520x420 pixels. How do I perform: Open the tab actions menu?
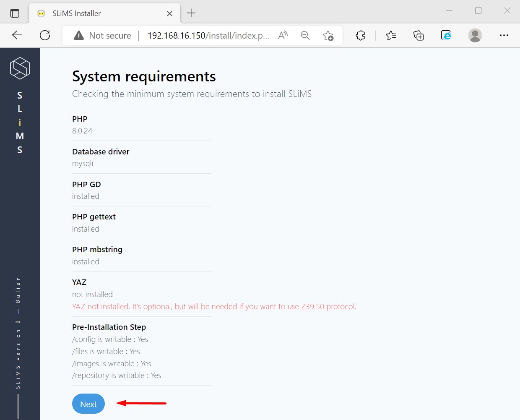pyautogui.click(x=15, y=13)
